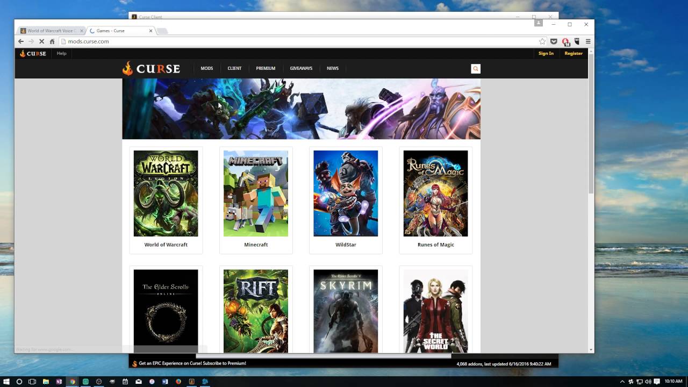Click the volume icon in system tray
Image resolution: width=688 pixels, height=387 pixels.
coord(648,382)
